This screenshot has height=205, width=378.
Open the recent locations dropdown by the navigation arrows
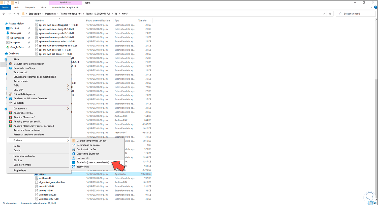(x=14, y=14)
